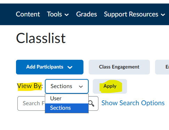Viewport: 169px width, 130px height.
Task: Open the View By Sections combo box
Action: tap(67, 86)
